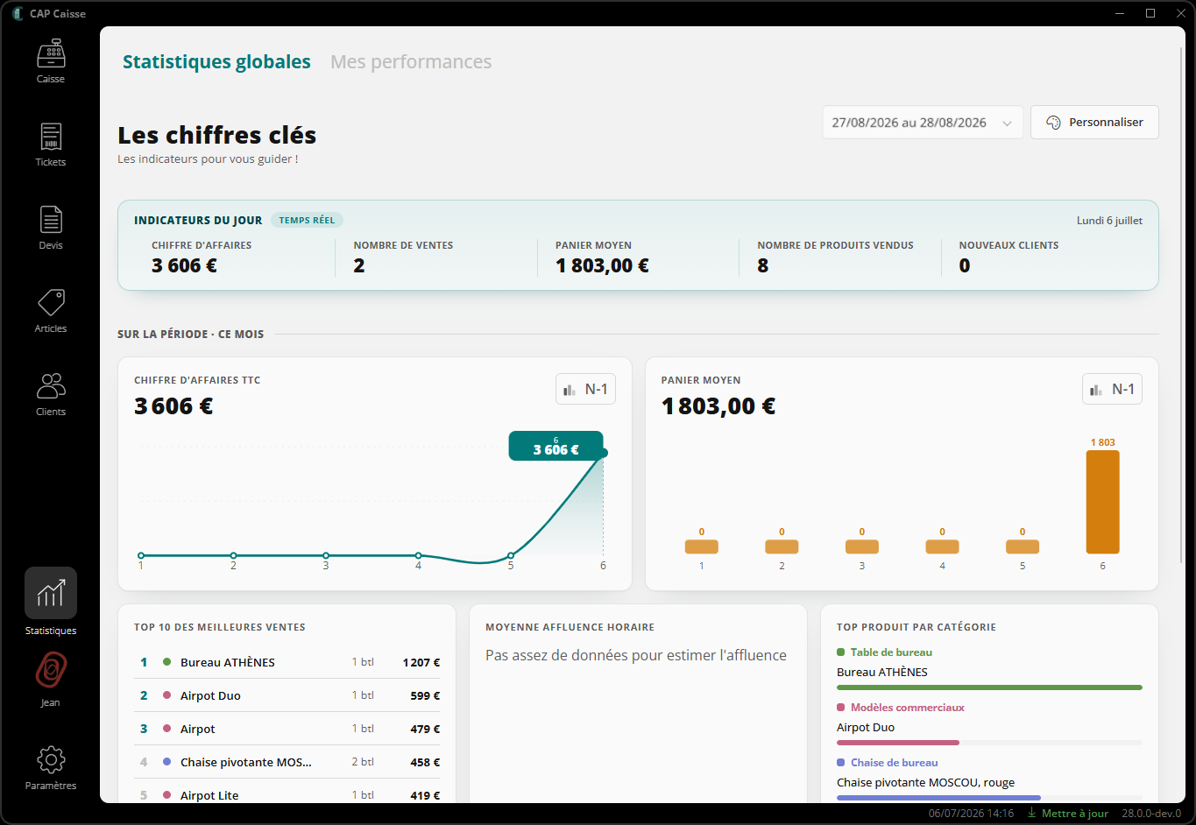
Task: Toggle N-1 comparison on Panier moyen chart
Action: 1112,389
